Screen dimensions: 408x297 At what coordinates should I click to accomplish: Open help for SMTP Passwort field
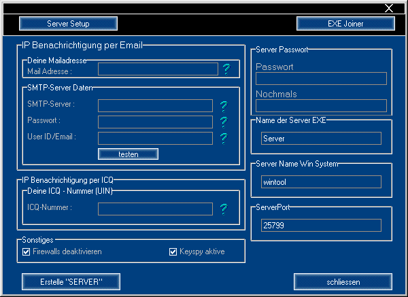pos(222,122)
